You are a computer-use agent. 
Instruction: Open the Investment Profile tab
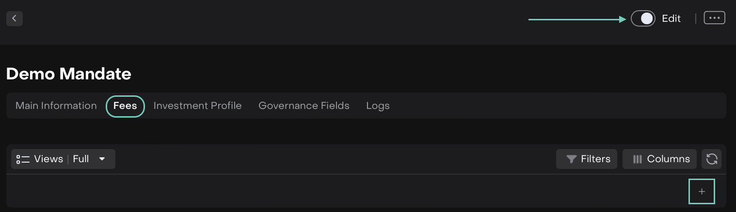click(197, 106)
